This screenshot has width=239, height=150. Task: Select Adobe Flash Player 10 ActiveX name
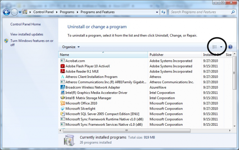coord(88,66)
